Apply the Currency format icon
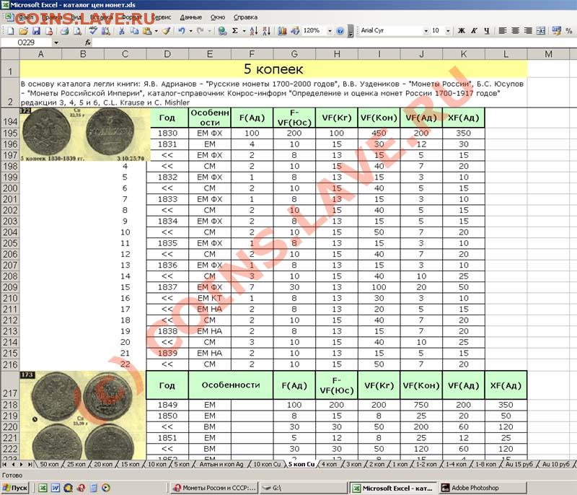This screenshot has width=577, height=495. (x=556, y=31)
